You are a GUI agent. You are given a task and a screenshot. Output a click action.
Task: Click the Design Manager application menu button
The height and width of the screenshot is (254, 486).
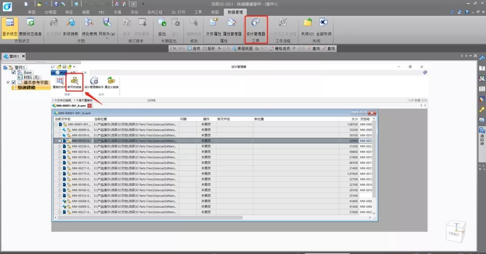tap(58, 73)
